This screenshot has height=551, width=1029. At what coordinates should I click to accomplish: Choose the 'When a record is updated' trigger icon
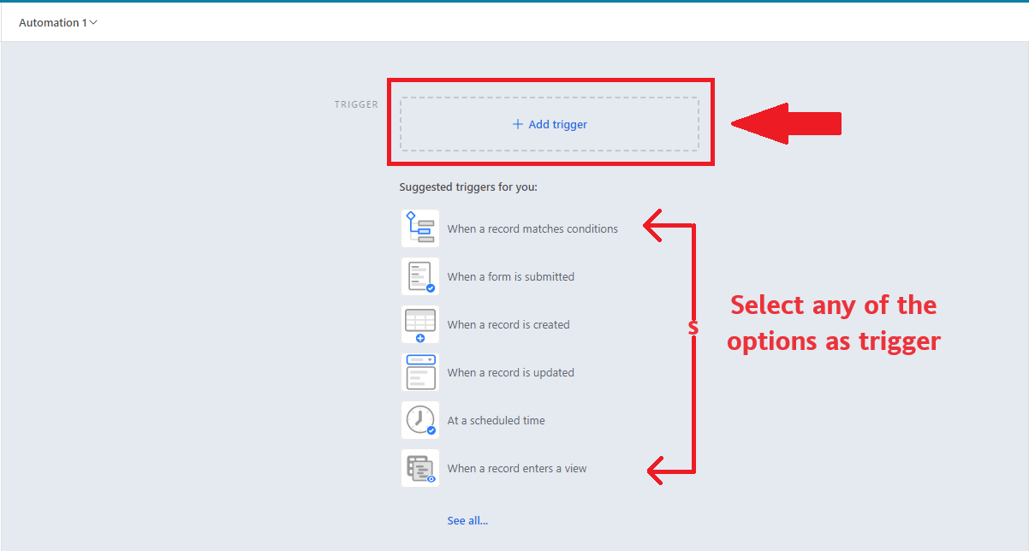pos(420,371)
